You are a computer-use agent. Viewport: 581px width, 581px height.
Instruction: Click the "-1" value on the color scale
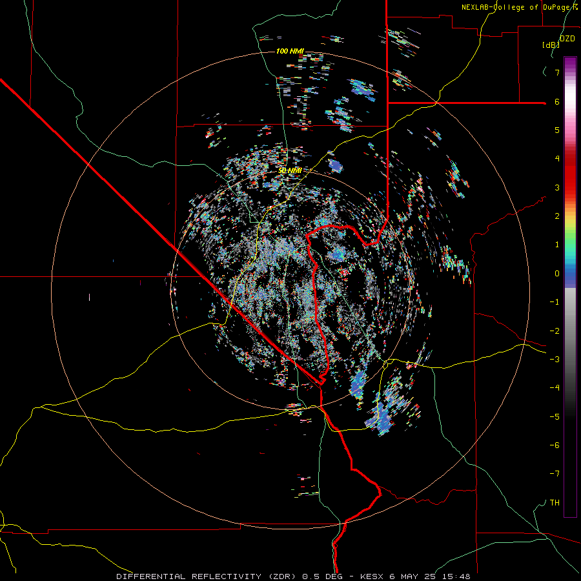pyautogui.click(x=555, y=302)
